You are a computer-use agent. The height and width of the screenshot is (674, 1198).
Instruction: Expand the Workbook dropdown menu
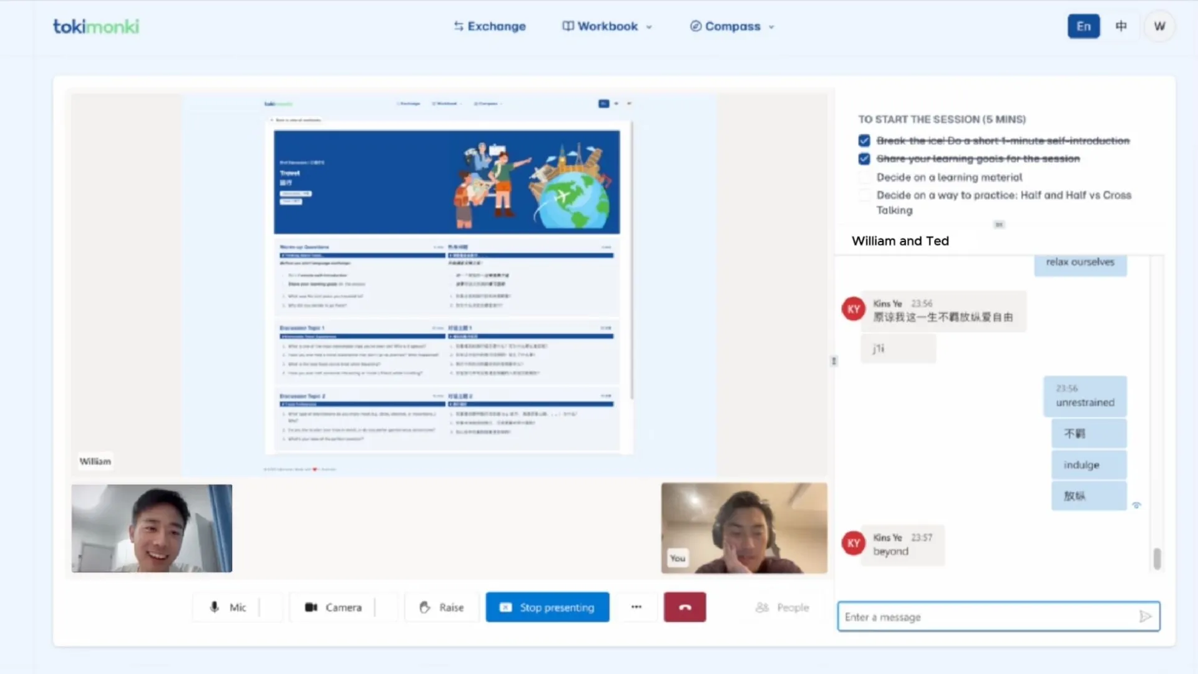point(607,26)
